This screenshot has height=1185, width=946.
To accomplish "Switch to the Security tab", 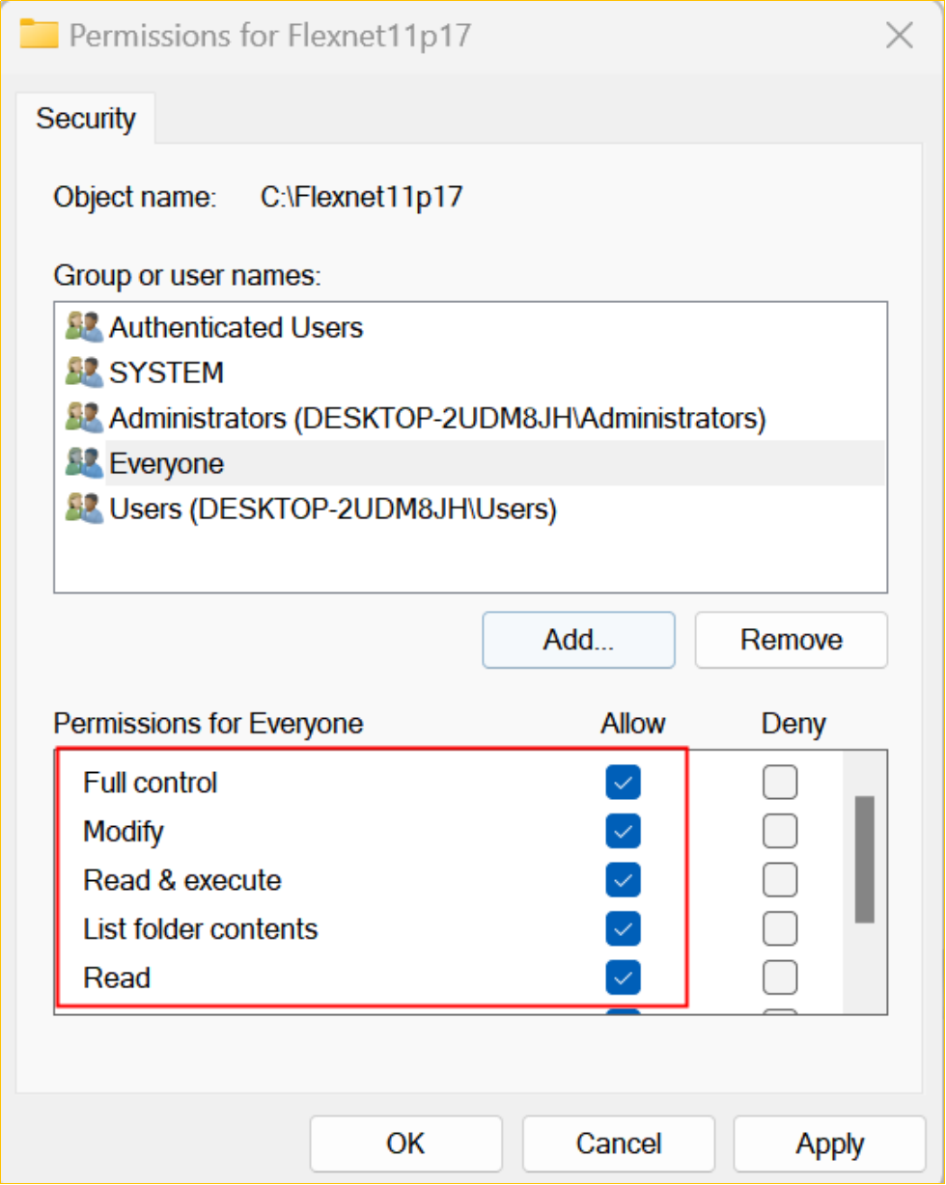I will (x=86, y=119).
